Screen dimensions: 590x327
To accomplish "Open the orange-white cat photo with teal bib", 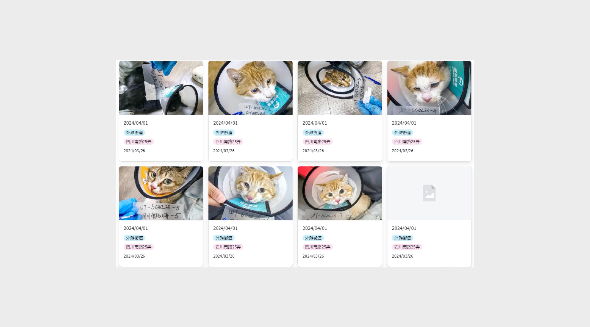I will click(x=250, y=88).
